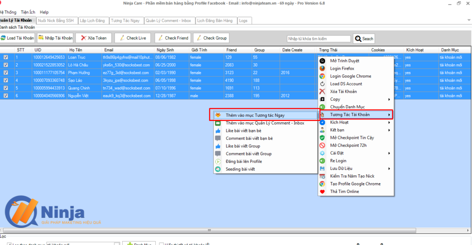Click the Mở Checkpoint 72h prohibited icon
The width and height of the screenshot is (472, 245).
pos(322,145)
